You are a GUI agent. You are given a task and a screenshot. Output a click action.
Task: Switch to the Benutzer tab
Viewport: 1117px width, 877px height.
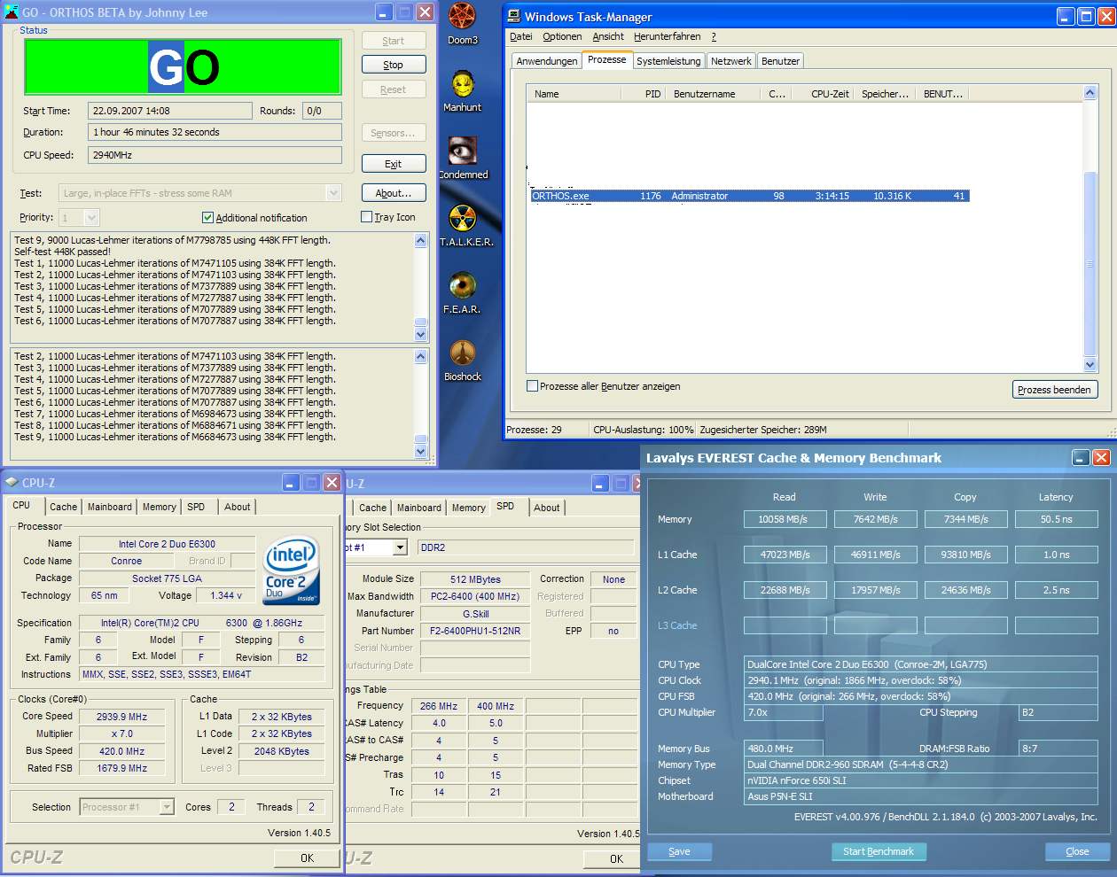point(780,61)
